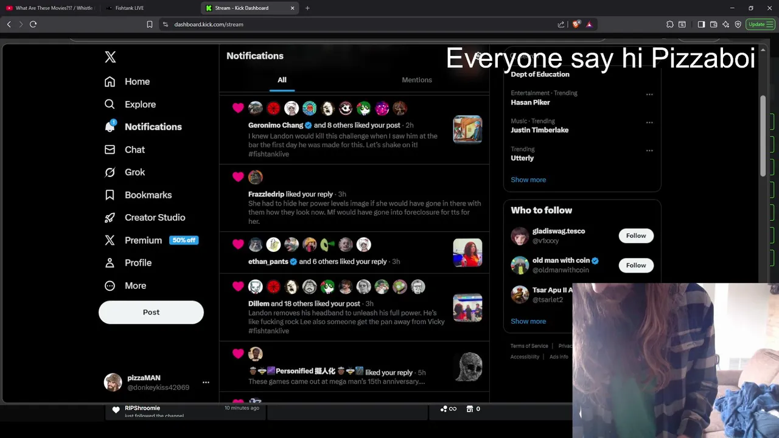Click the X logo in sidebar

110,57
